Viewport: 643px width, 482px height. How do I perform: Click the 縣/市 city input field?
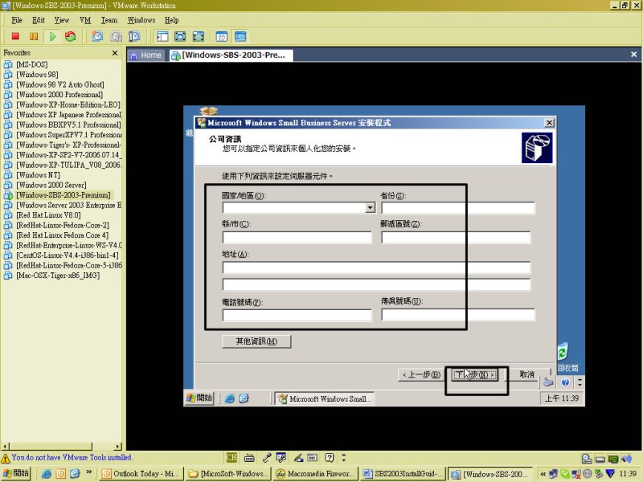click(297, 237)
